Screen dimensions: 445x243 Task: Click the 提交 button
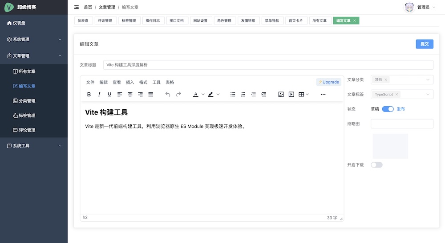click(425, 44)
